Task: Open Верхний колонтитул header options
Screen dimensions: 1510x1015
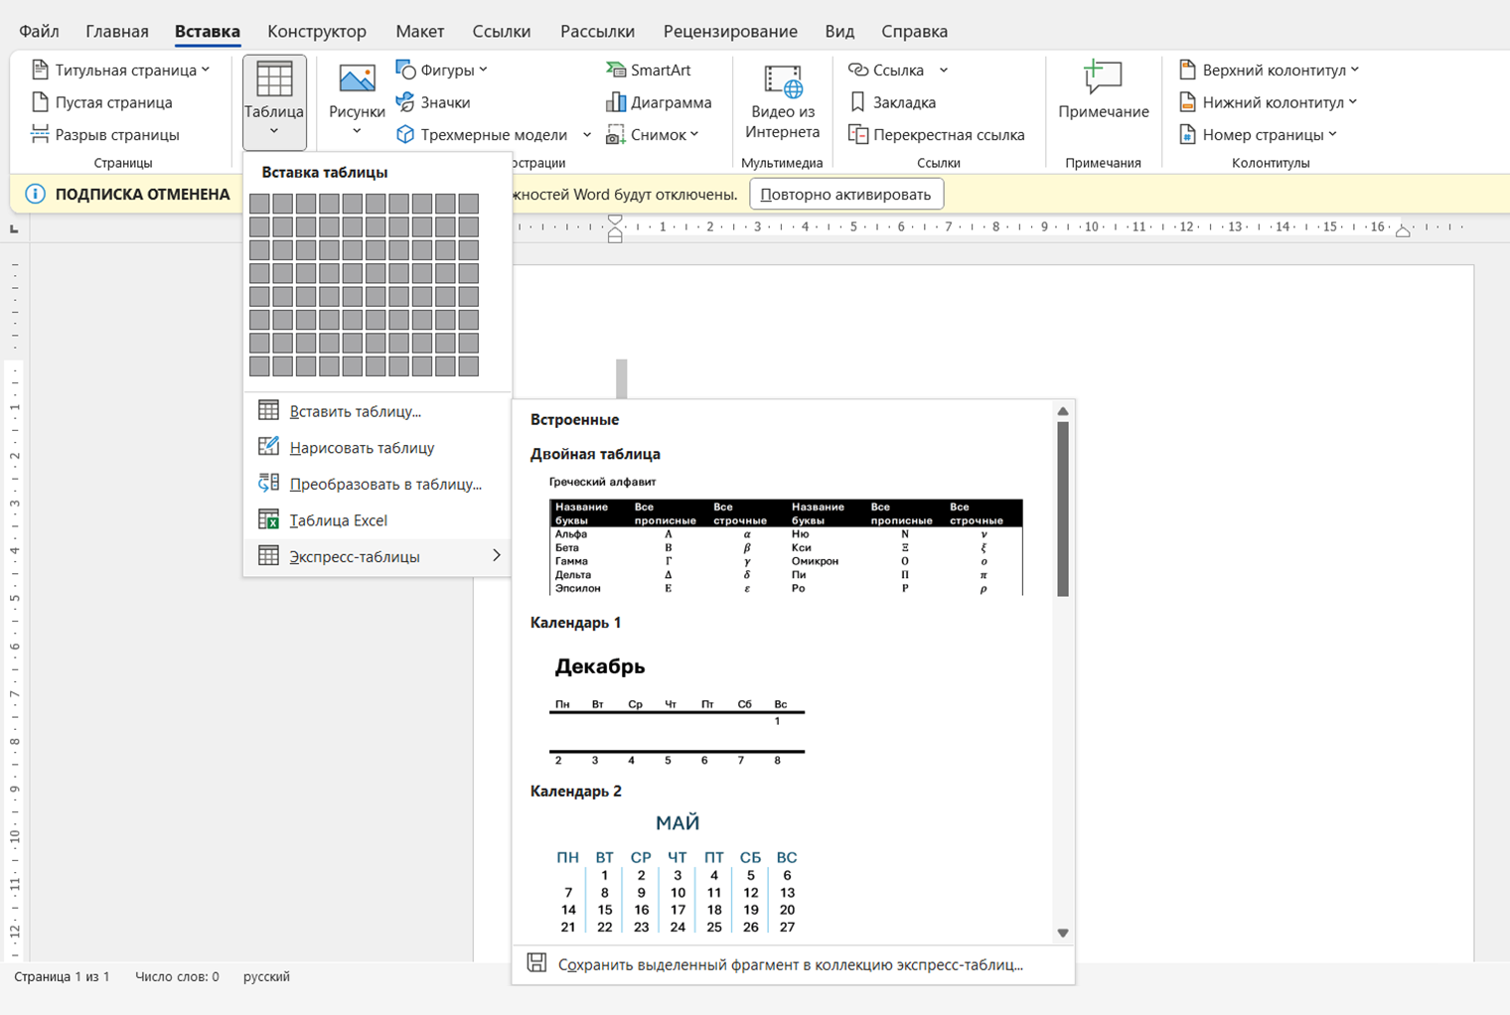Action: pyautogui.click(x=1269, y=70)
